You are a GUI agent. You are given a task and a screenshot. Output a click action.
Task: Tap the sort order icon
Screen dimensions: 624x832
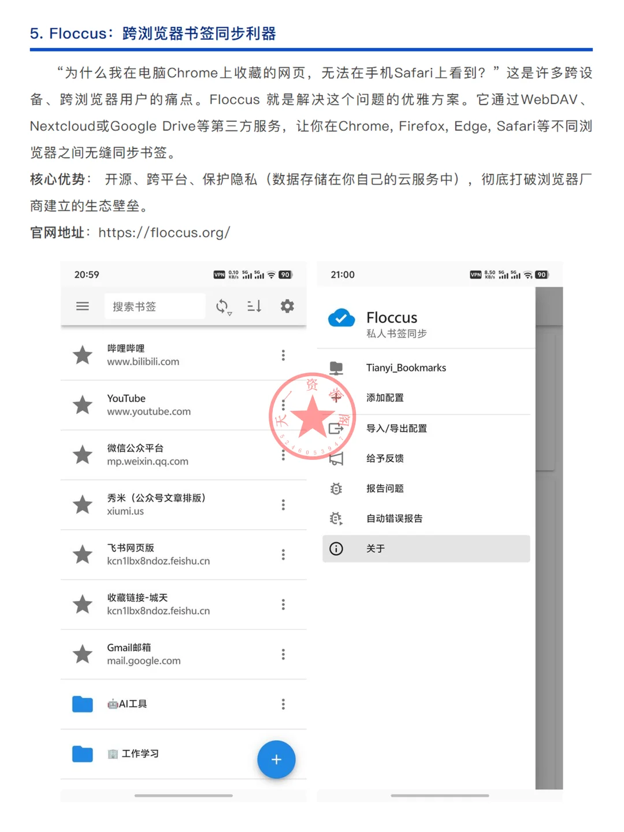(x=254, y=306)
